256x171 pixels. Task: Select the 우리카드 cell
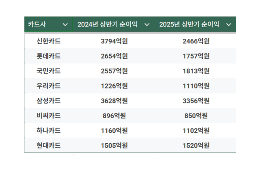coord(49,86)
